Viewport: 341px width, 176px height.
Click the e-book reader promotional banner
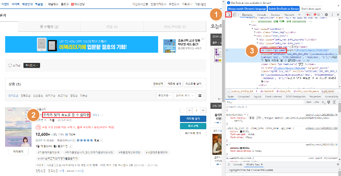pos(81,44)
